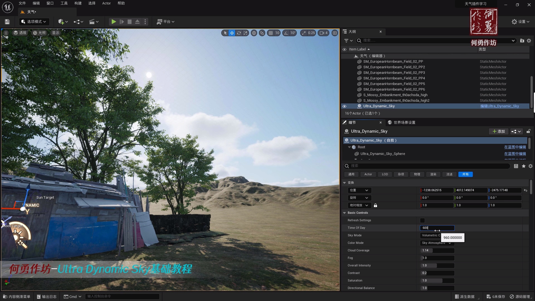Viewport: 535px width, 301px height.
Task: Enable the Refresh Settings checkbox
Action: [x=422, y=220]
